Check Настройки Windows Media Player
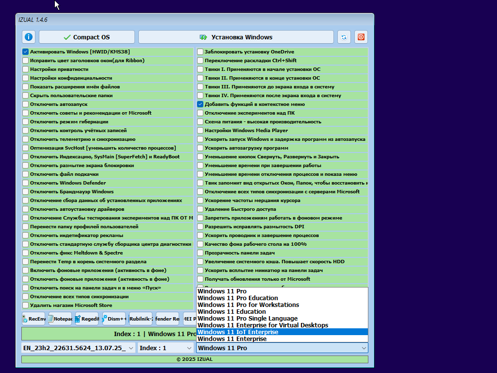The height and width of the screenshot is (373, 497). pos(200,130)
